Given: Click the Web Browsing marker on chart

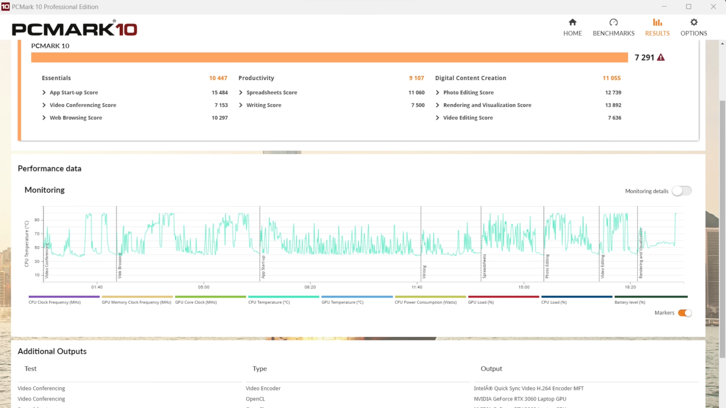Looking at the screenshot, I should point(120,266).
